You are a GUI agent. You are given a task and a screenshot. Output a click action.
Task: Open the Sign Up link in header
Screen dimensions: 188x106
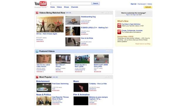[133, 4]
